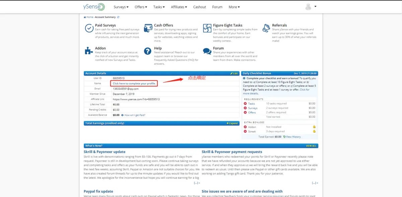402x197 pixels.
Task: Open the user avatar account menu
Action: (308, 7)
